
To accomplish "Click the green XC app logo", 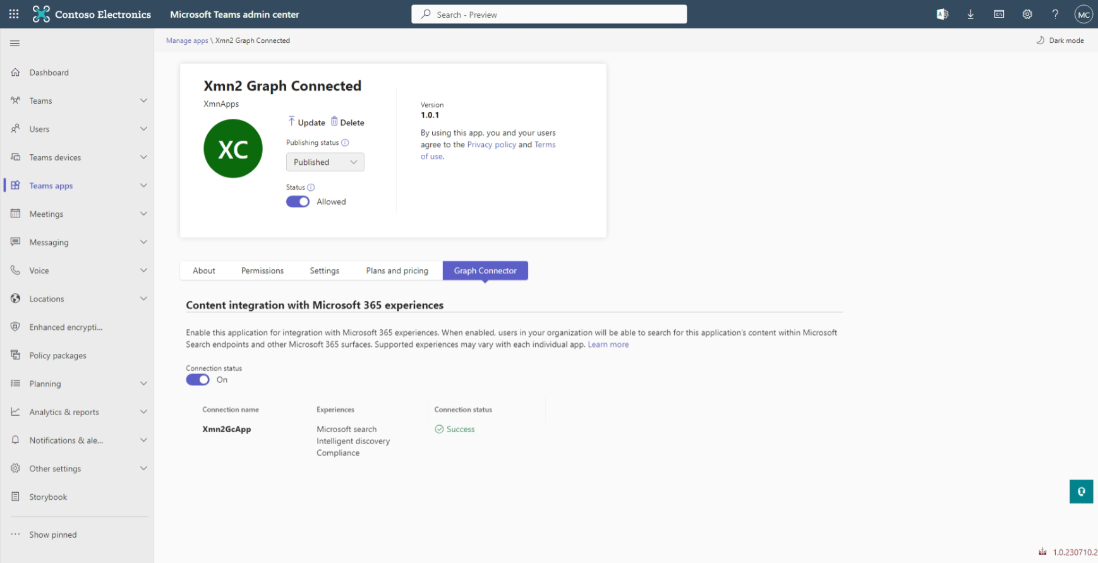I will (233, 148).
